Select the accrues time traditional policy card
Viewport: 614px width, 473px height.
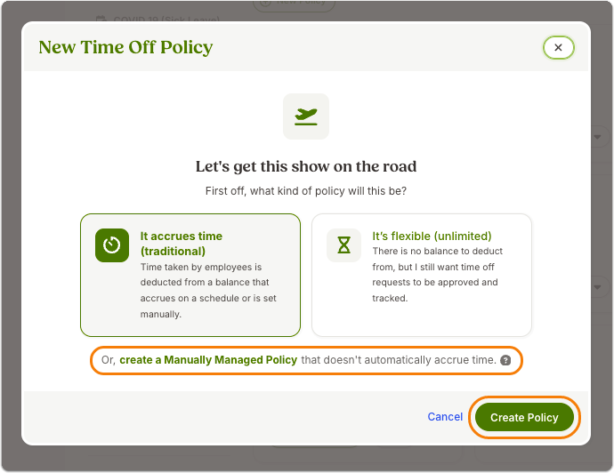point(190,275)
